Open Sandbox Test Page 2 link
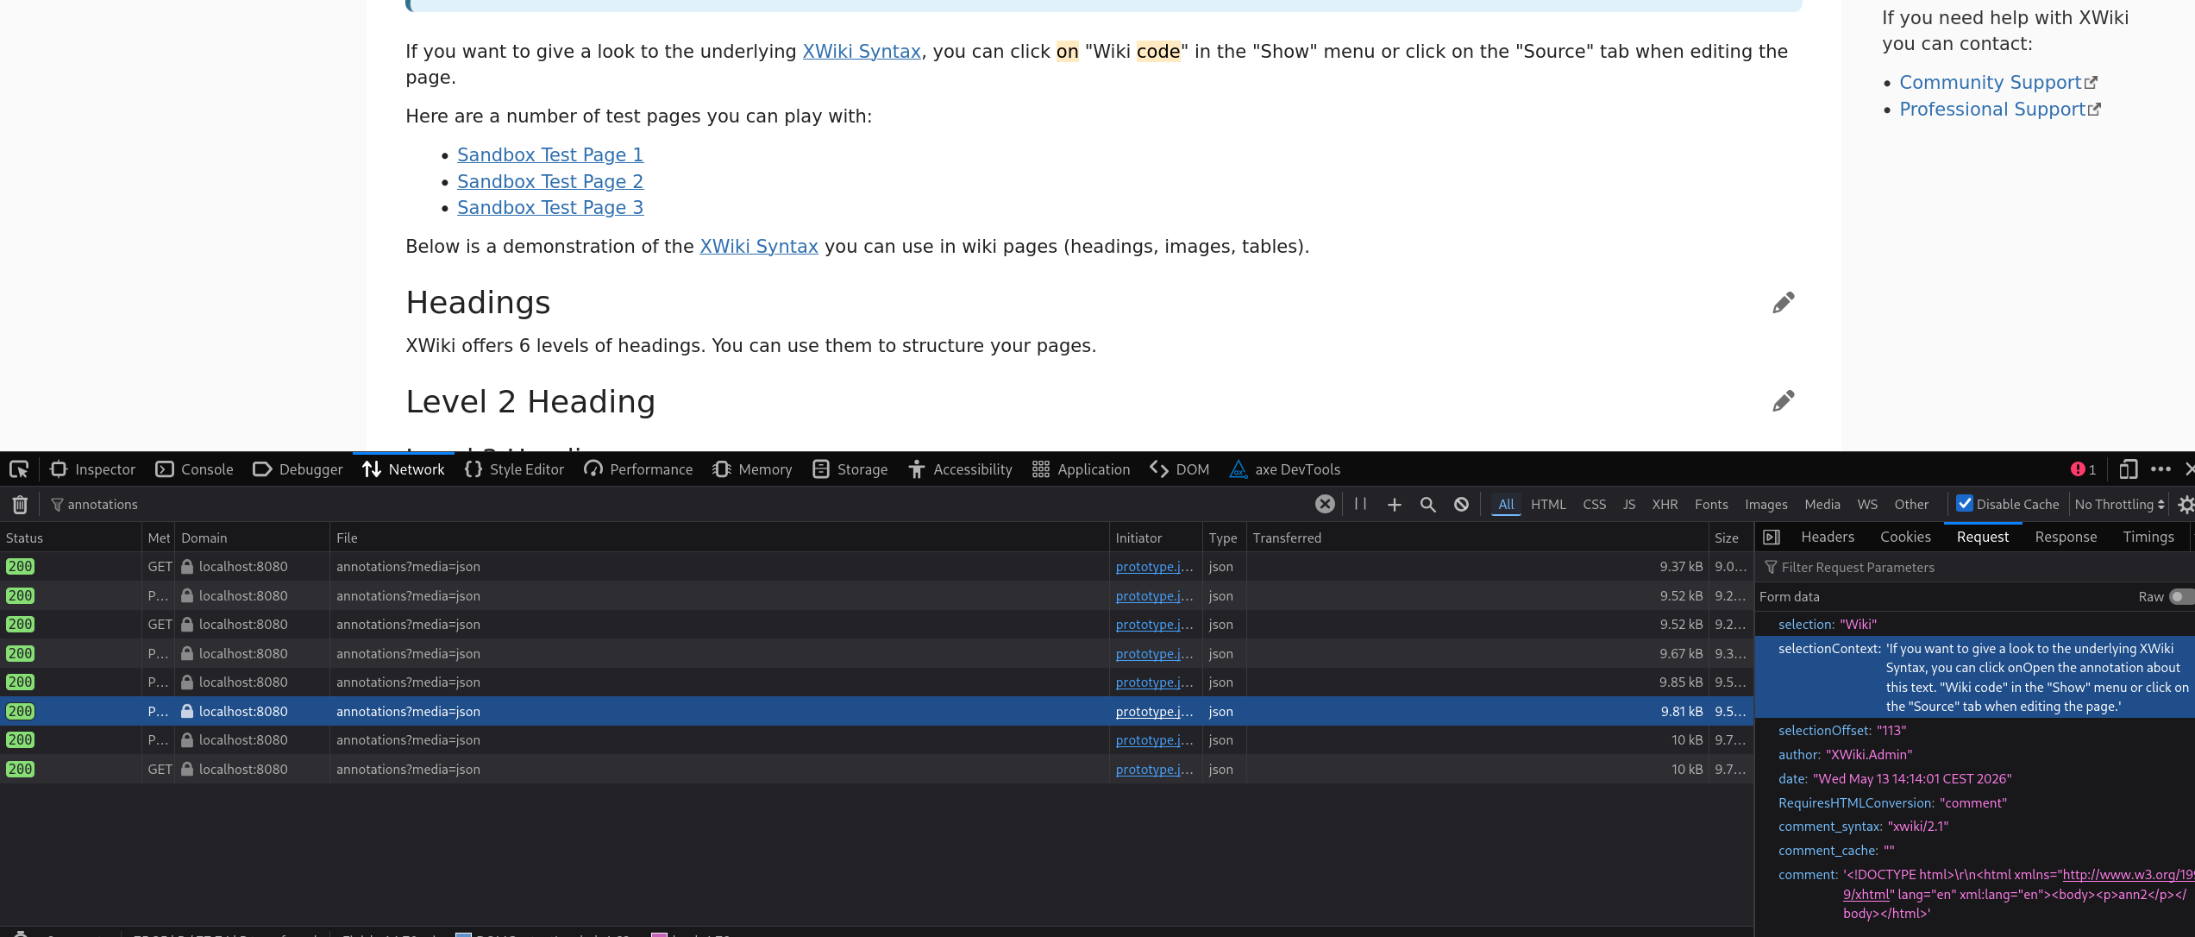This screenshot has height=937, width=2195. click(x=550, y=181)
